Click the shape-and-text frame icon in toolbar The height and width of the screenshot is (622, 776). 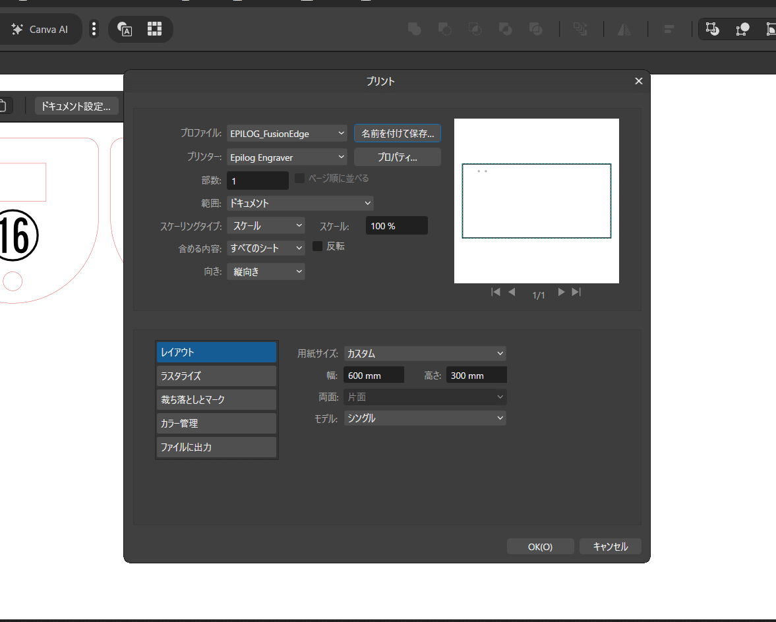(x=124, y=29)
